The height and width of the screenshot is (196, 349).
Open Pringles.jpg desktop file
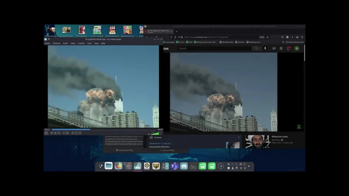point(82,31)
